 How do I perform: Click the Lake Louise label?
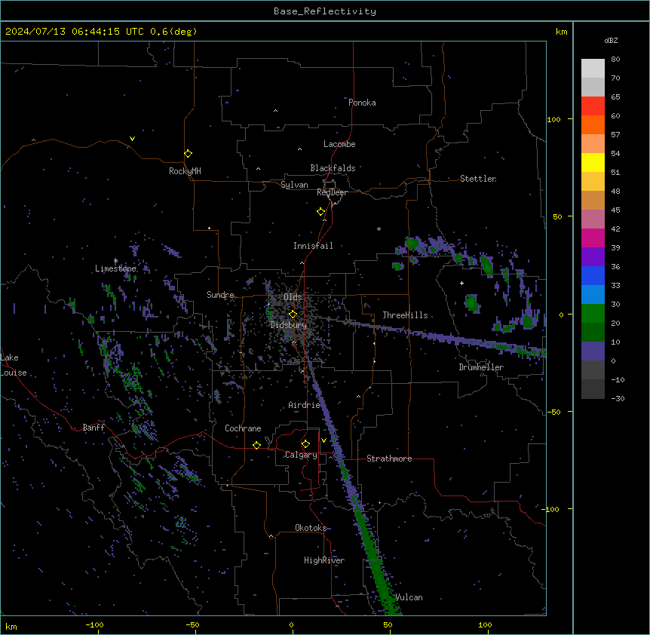click(x=14, y=365)
